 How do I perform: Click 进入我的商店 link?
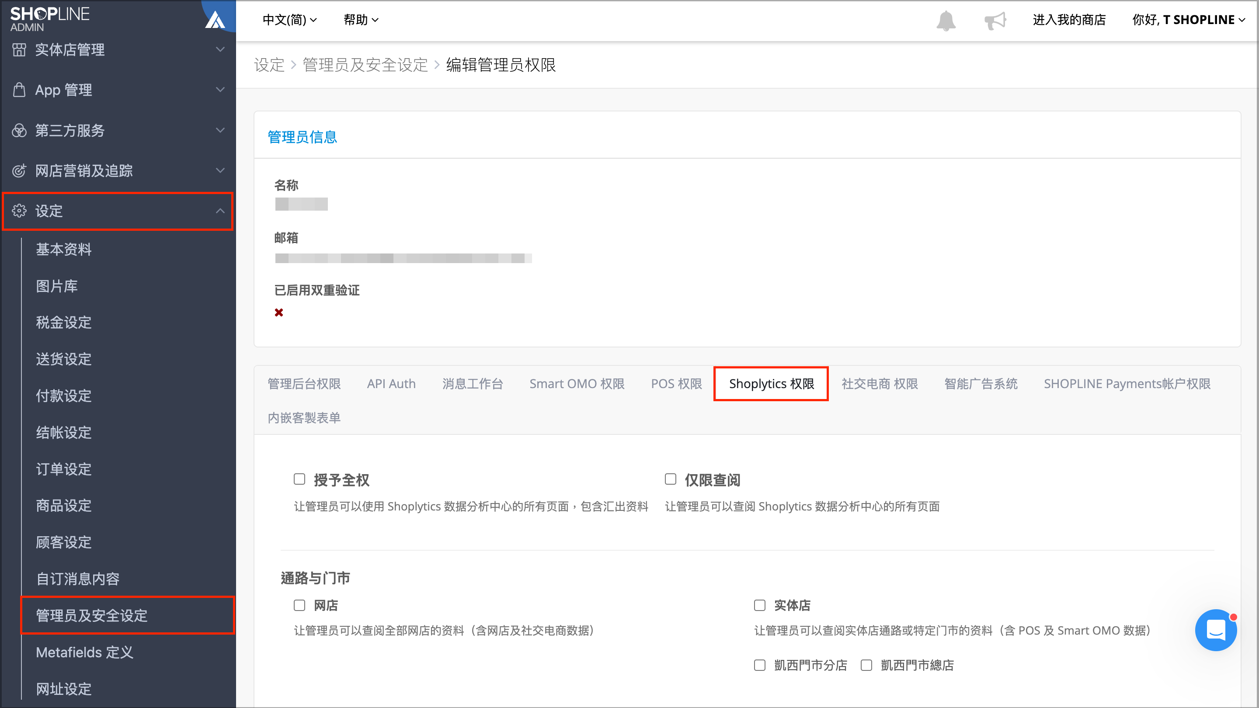(x=1069, y=20)
